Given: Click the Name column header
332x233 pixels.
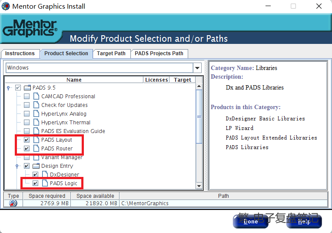Looking at the screenshot, I should pos(74,80).
